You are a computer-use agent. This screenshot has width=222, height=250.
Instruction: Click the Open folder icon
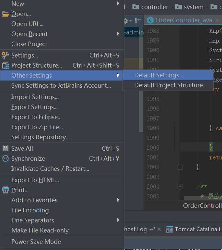6,14
